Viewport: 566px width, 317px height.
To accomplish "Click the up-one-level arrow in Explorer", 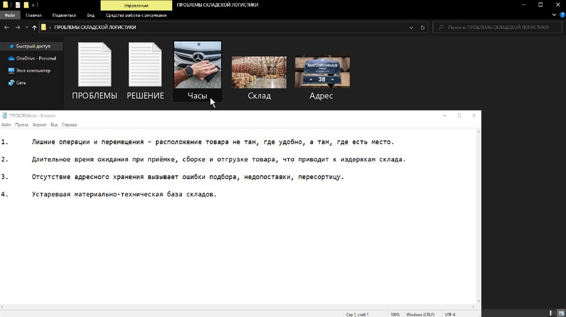I will pos(34,27).
